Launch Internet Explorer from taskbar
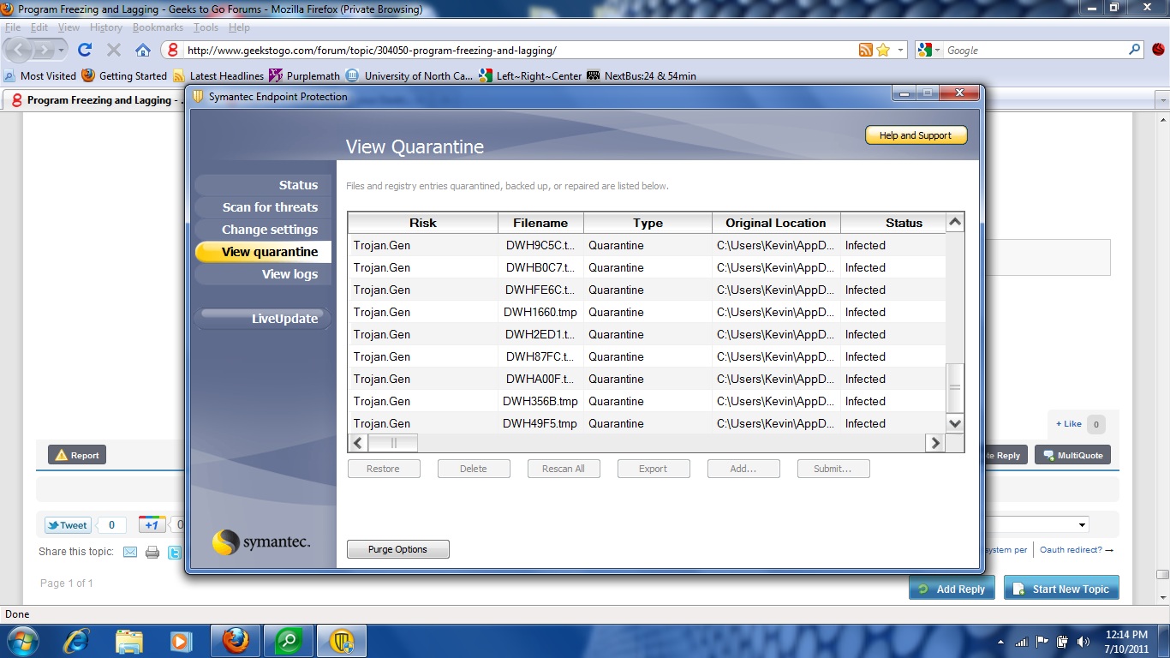1170x658 pixels. click(x=76, y=641)
